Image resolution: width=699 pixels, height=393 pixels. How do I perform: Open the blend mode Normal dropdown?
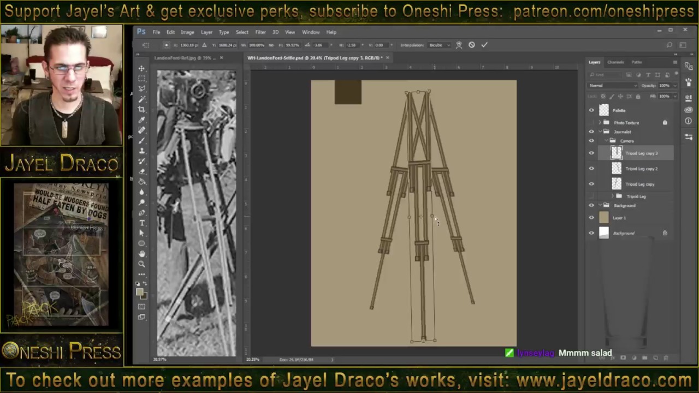click(x=613, y=86)
